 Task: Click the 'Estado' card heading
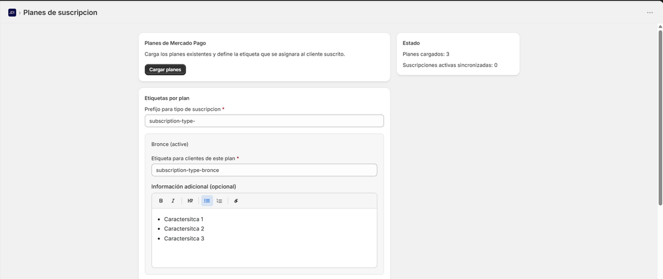(411, 43)
